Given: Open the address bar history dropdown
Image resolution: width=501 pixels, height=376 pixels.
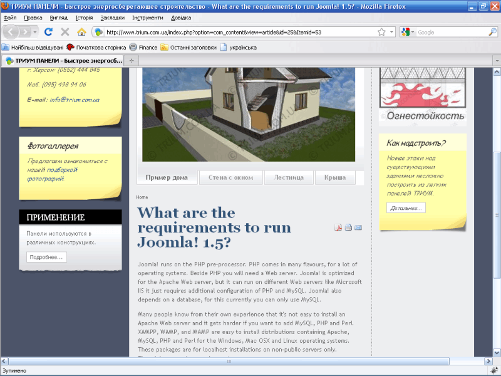Looking at the screenshot, I should point(391,32).
